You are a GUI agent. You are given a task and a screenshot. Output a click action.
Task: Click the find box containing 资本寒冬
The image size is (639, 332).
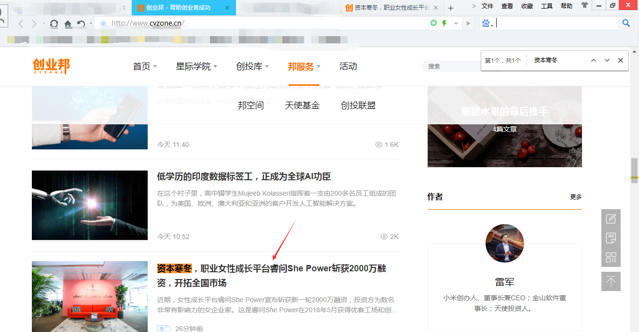coord(557,60)
